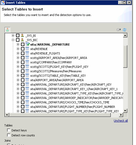Click the Uncheck all link
Image resolution: width=136 pixels, height=145 pixels.
(x=121, y=121)
